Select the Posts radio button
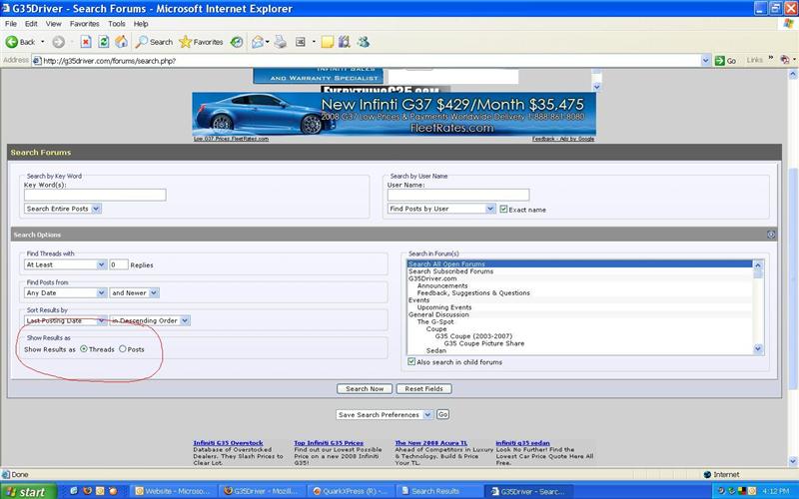Screen dimensions: 799x499 (123, 349)
